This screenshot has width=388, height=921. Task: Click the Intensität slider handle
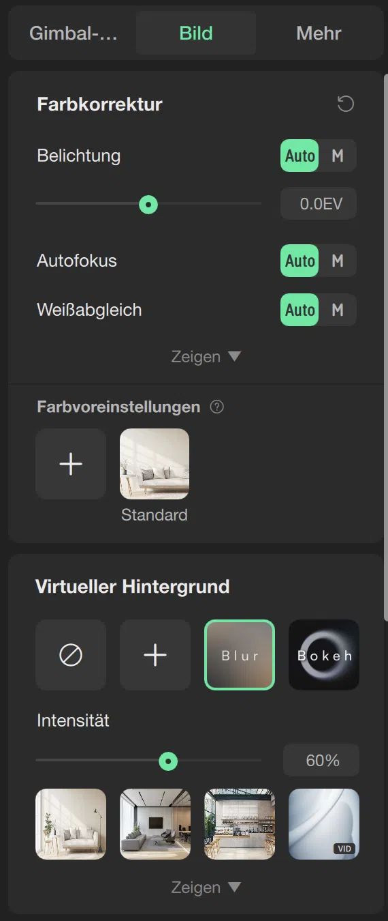click(168, 761)
